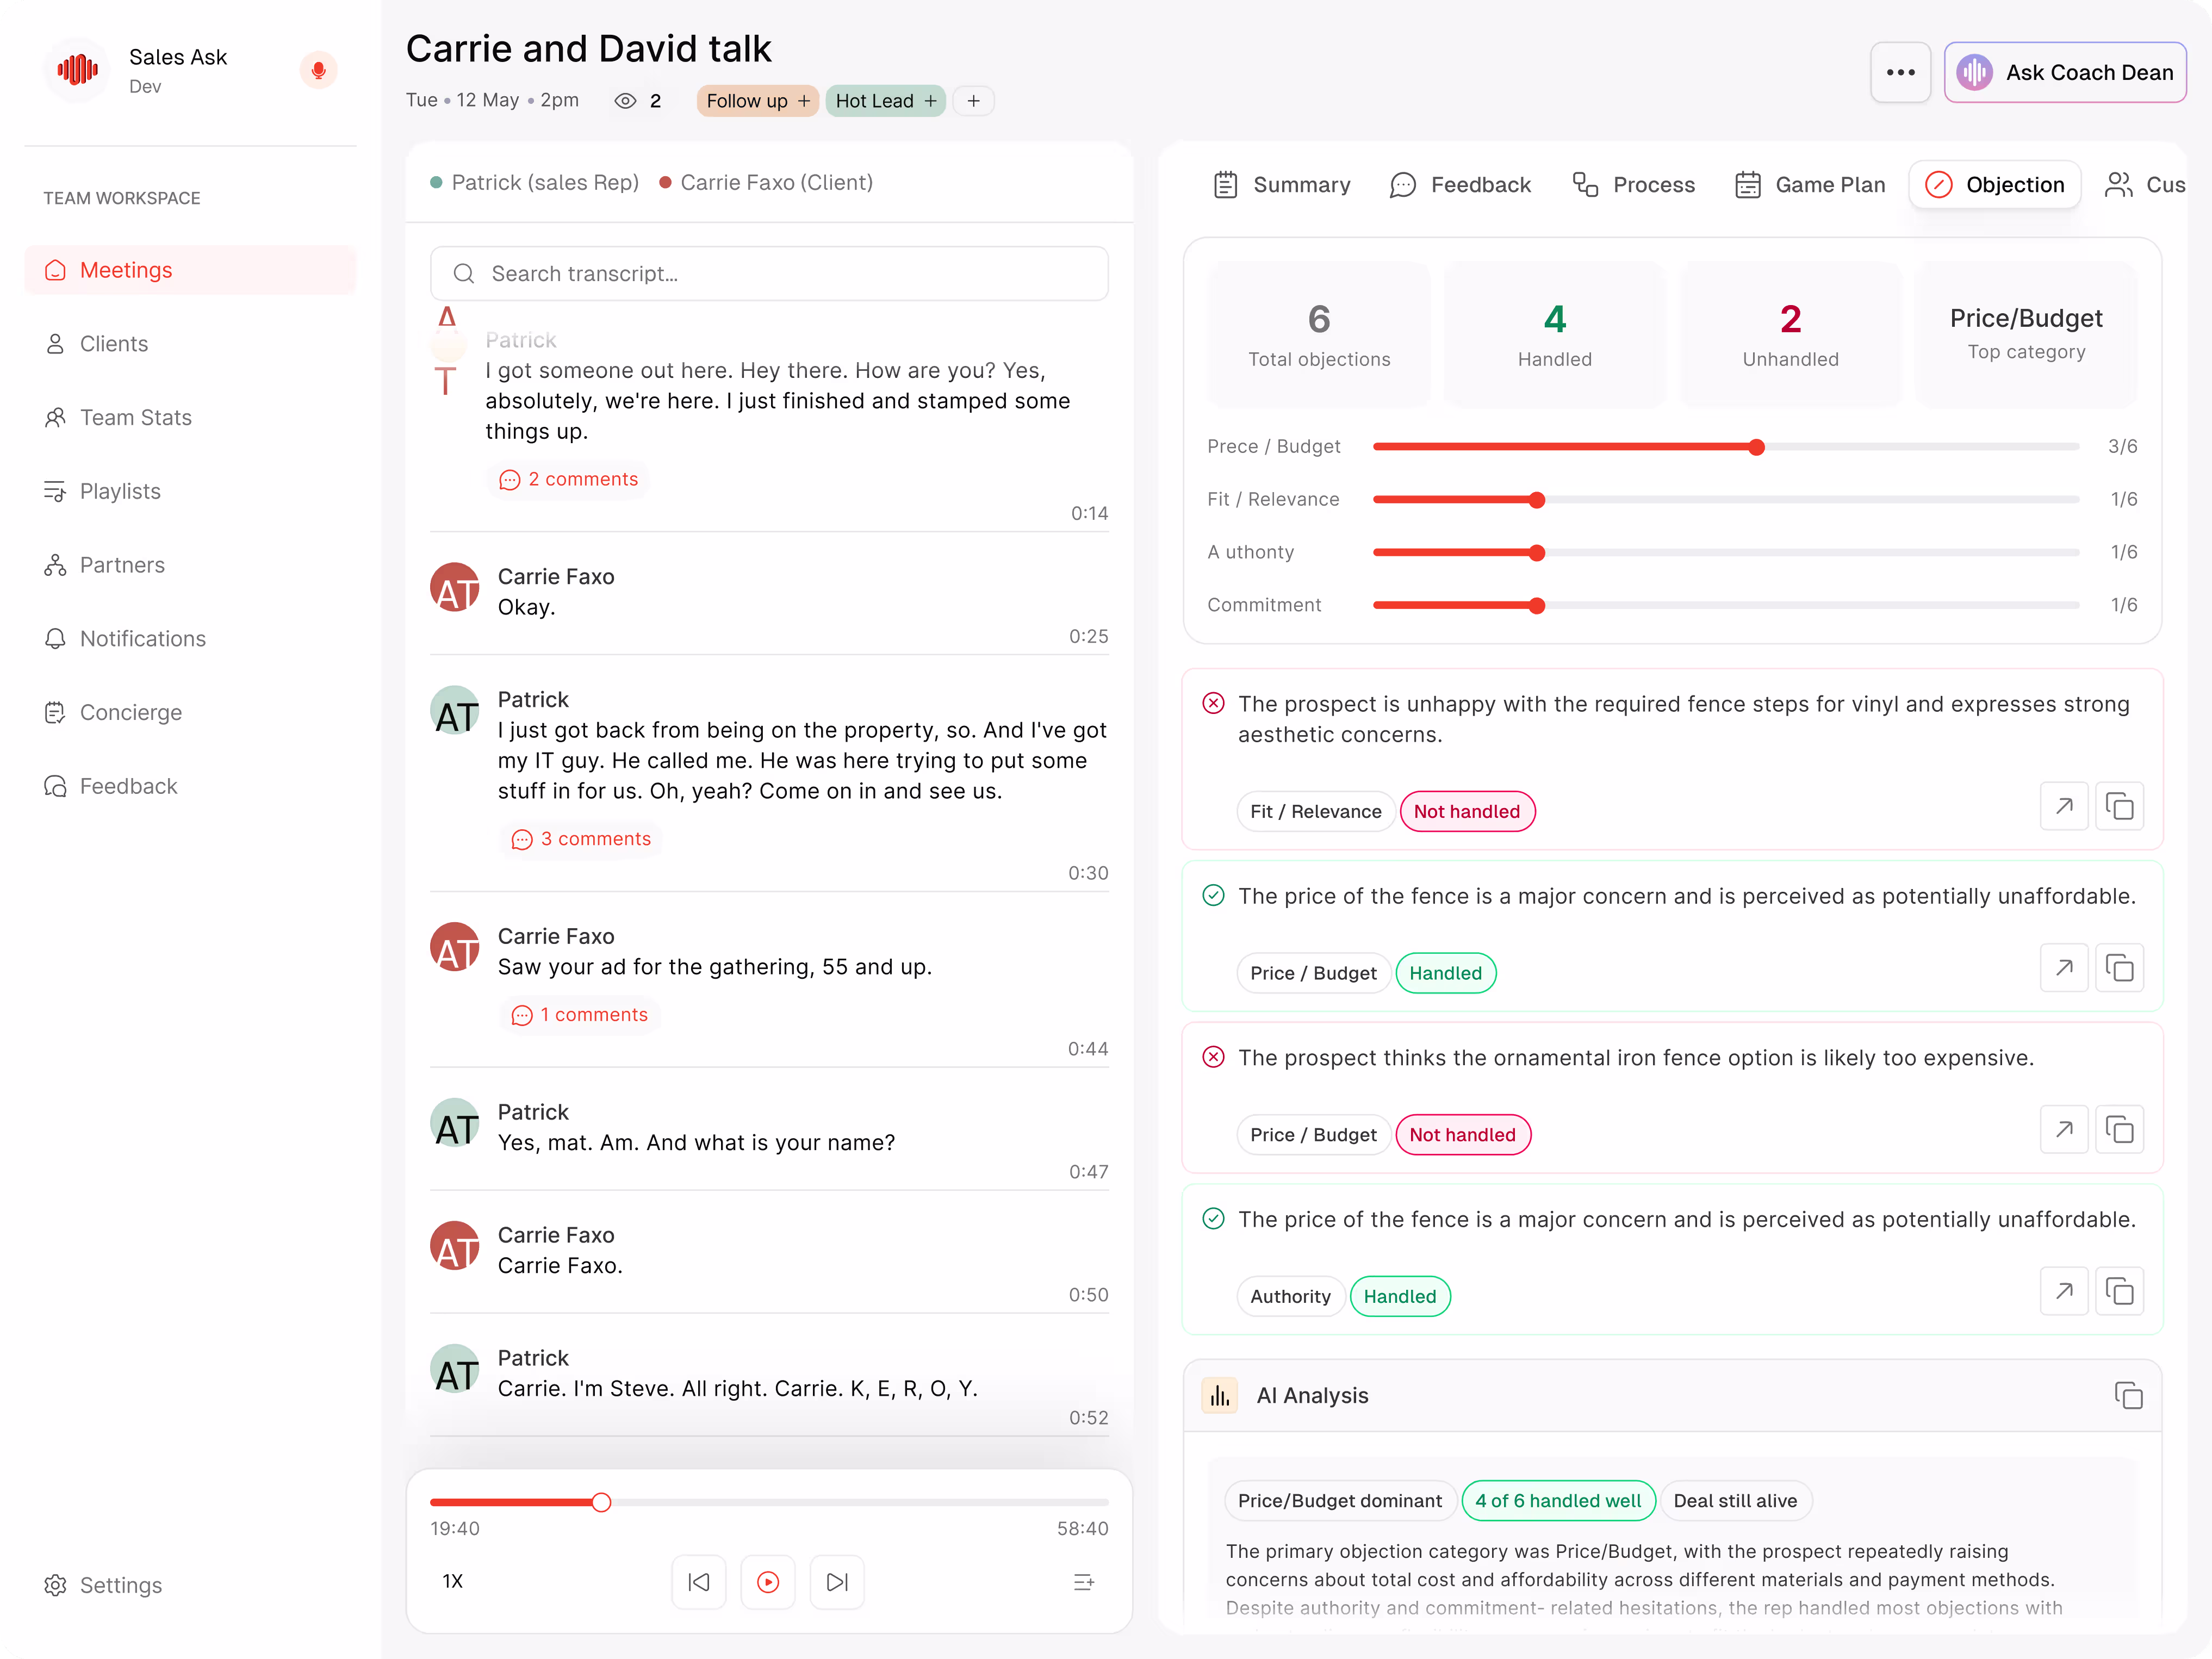Click the views eye icon
2212x1659 pixels.
click(625, 101)
